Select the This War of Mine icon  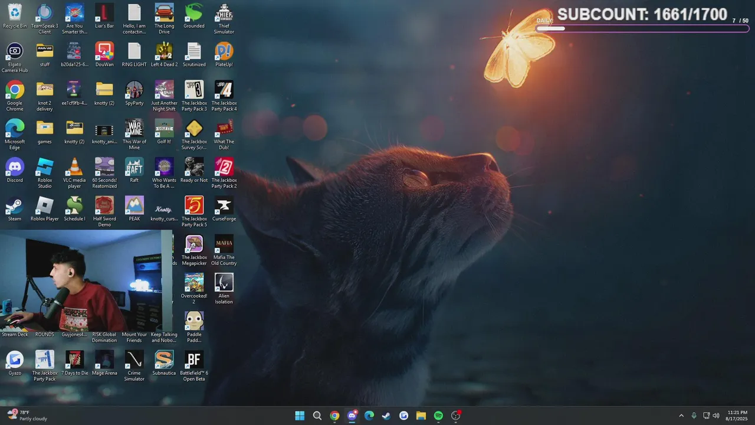134,135
